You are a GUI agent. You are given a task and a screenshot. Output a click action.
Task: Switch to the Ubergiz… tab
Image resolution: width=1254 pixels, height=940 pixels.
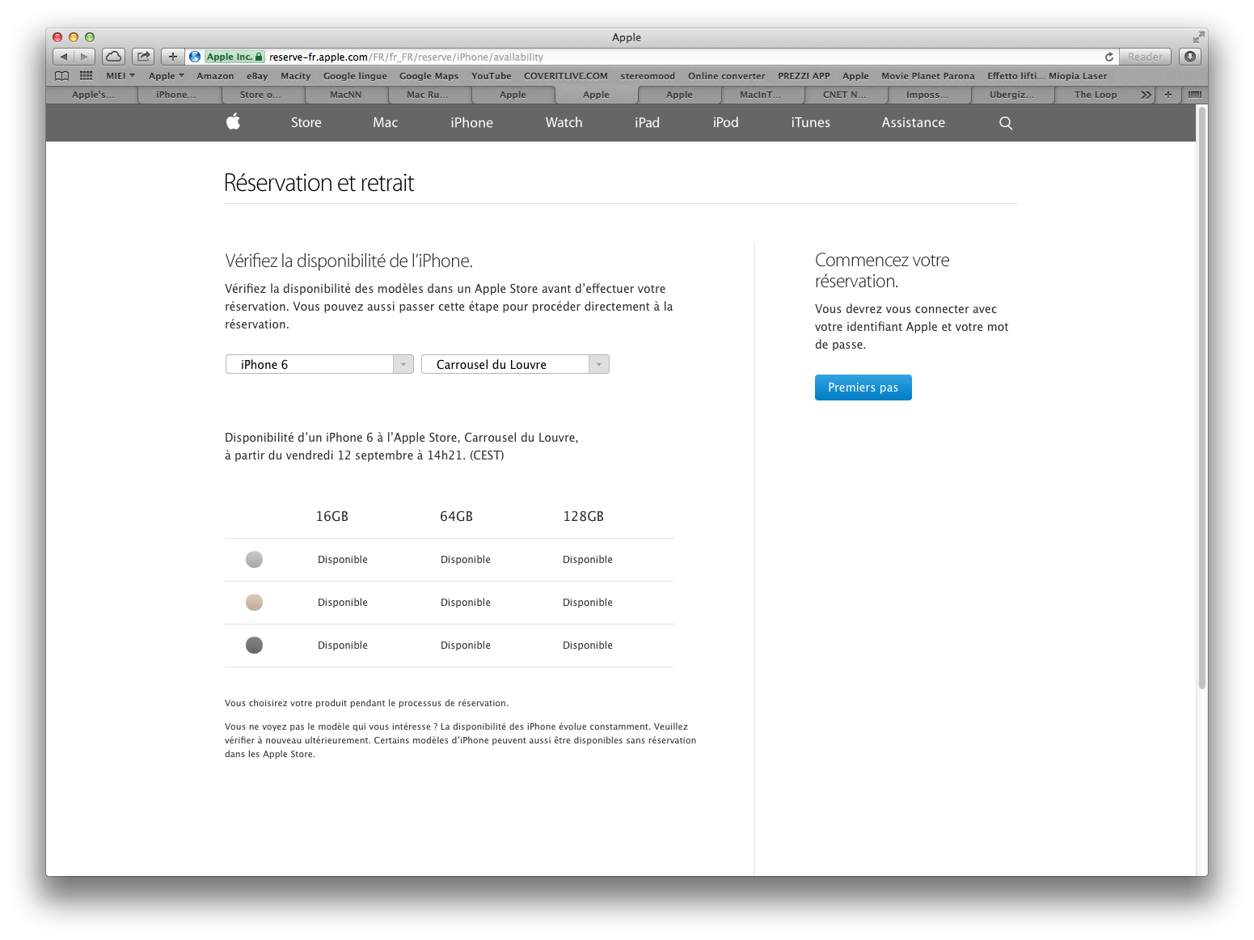(1011, 95)
